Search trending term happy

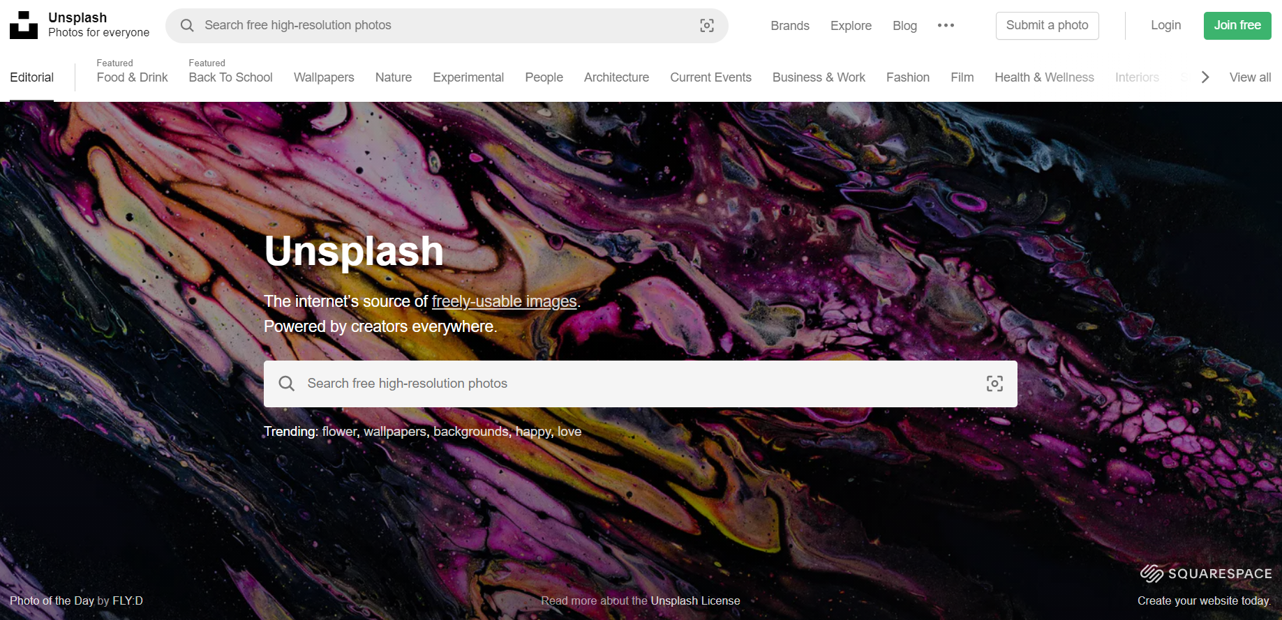coord(533,432)
